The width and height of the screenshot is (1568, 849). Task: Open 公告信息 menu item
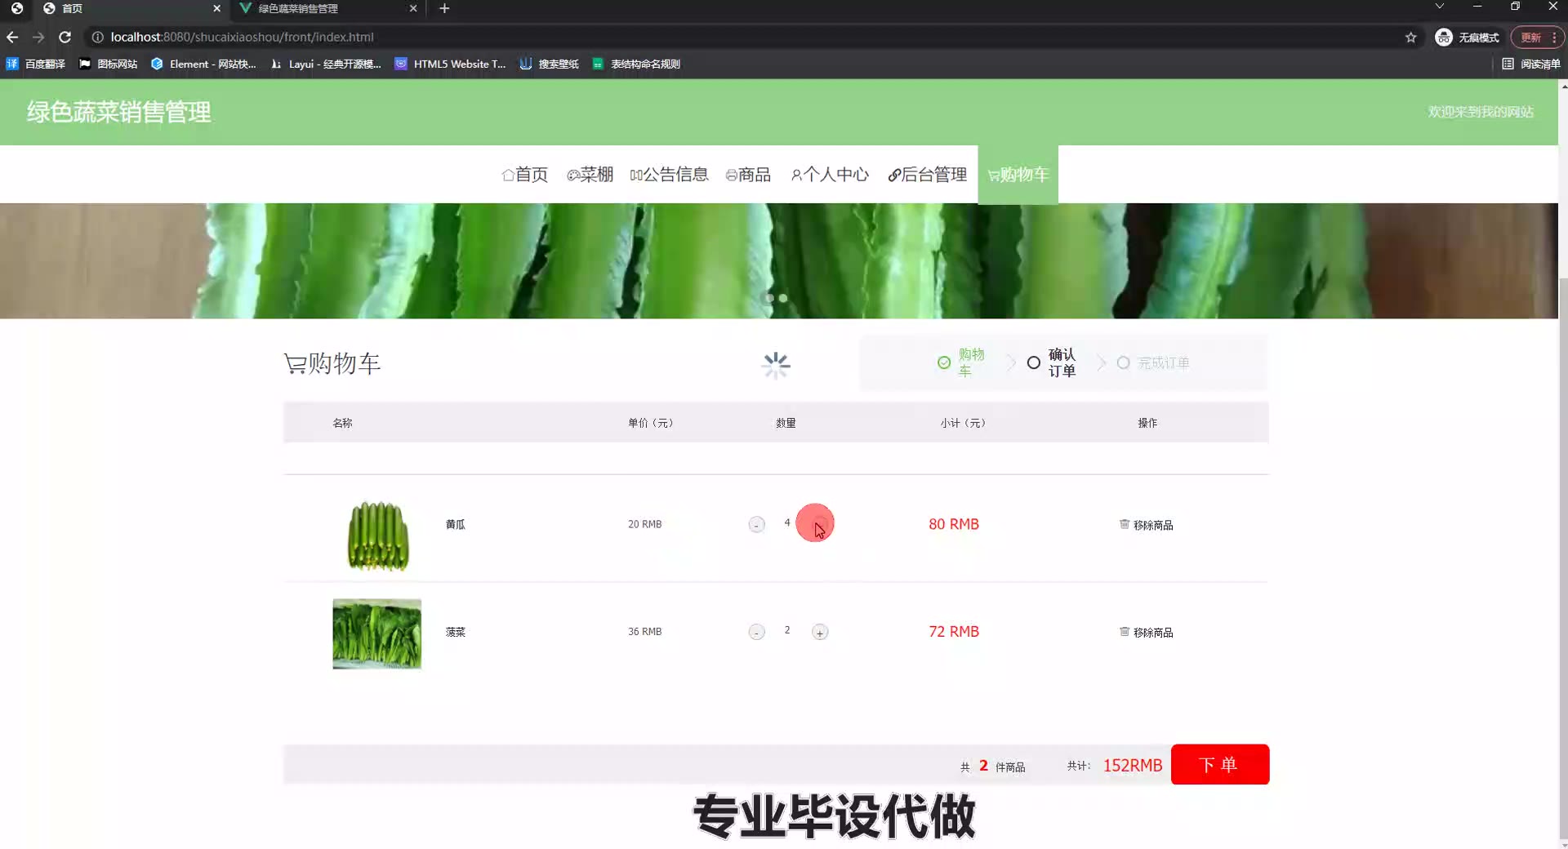(x=669, y=175)
